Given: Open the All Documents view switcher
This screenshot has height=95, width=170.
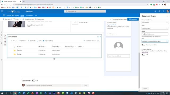Looking at the screenshot, I should [90, 41].
